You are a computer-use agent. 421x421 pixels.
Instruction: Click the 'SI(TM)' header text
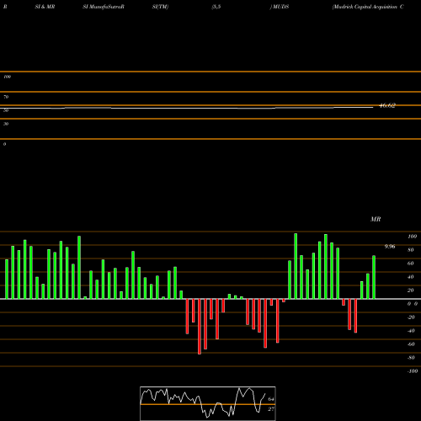pyautogui.click(x=160, y=7)
